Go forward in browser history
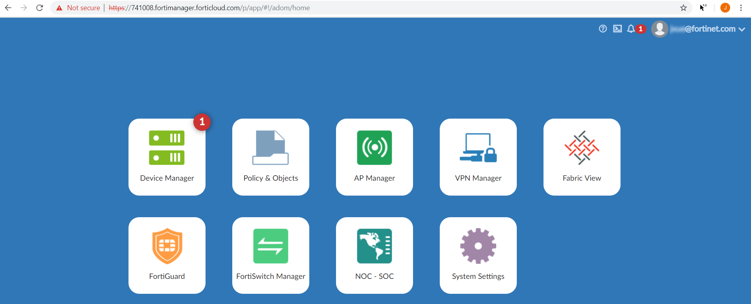 [24, 8]
